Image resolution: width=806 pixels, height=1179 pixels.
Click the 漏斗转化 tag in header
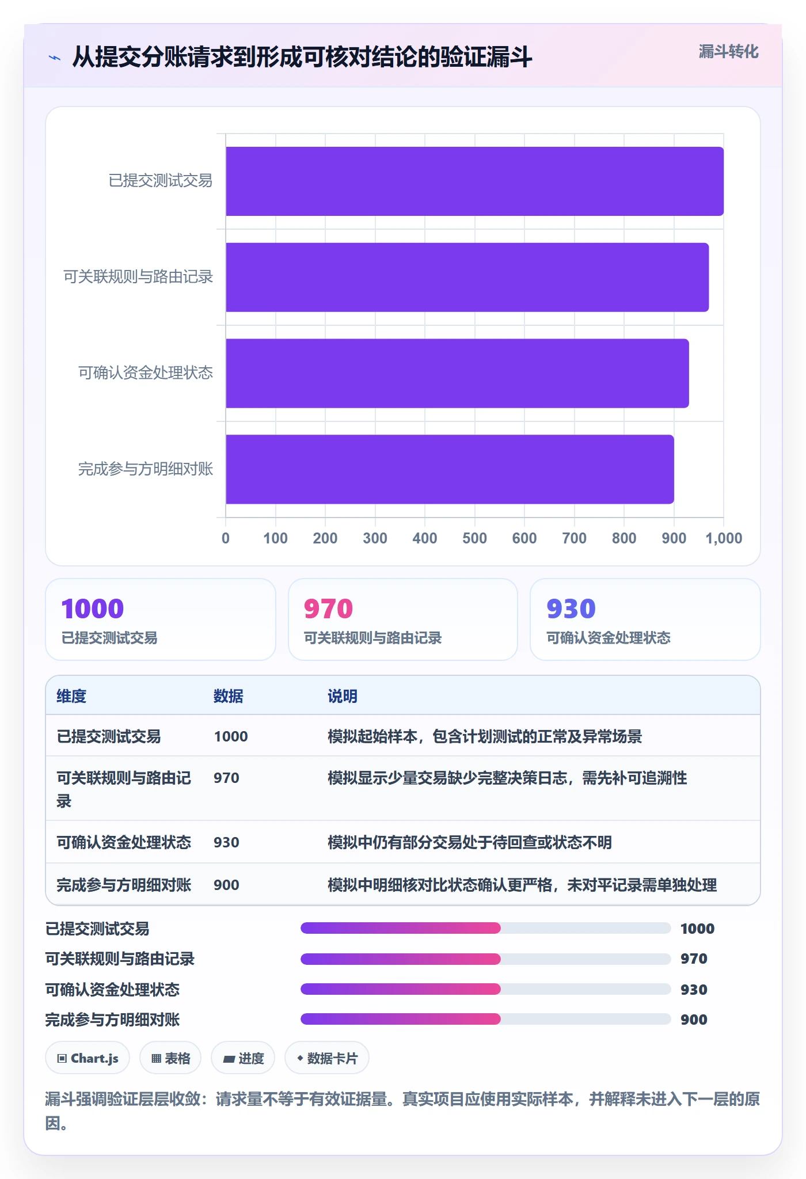[x=728, y=52]
